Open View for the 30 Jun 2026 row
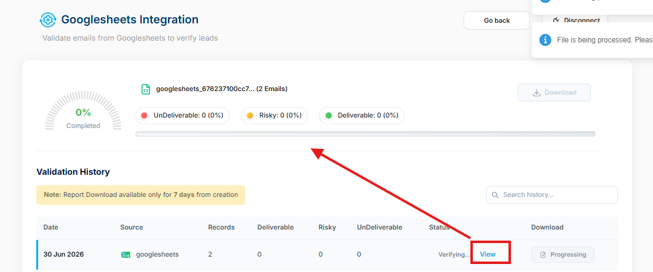Viewport: 653px width, 272px height. 488,254
